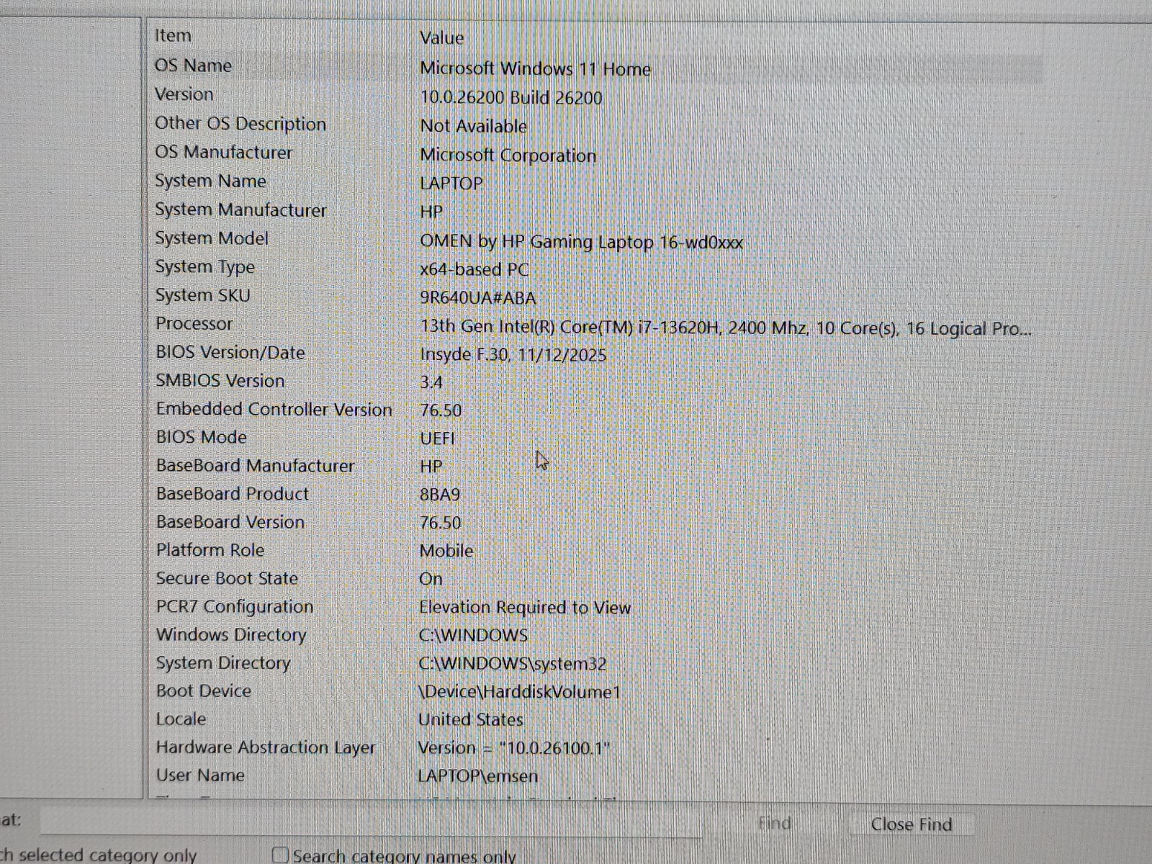The height and width of the screenshot is (864, 1152).
Task: Select the System SKU row label
Action: (x=203, y=295)
